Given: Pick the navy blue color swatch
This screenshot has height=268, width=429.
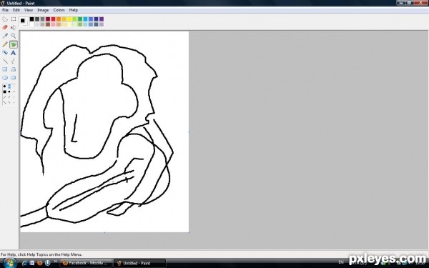Looking at the screenshot, I should [x=96, y=19].
